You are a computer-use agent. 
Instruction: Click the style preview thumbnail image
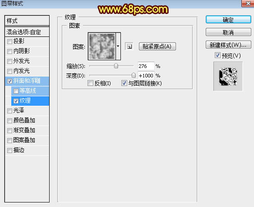(x=228, y=76)
